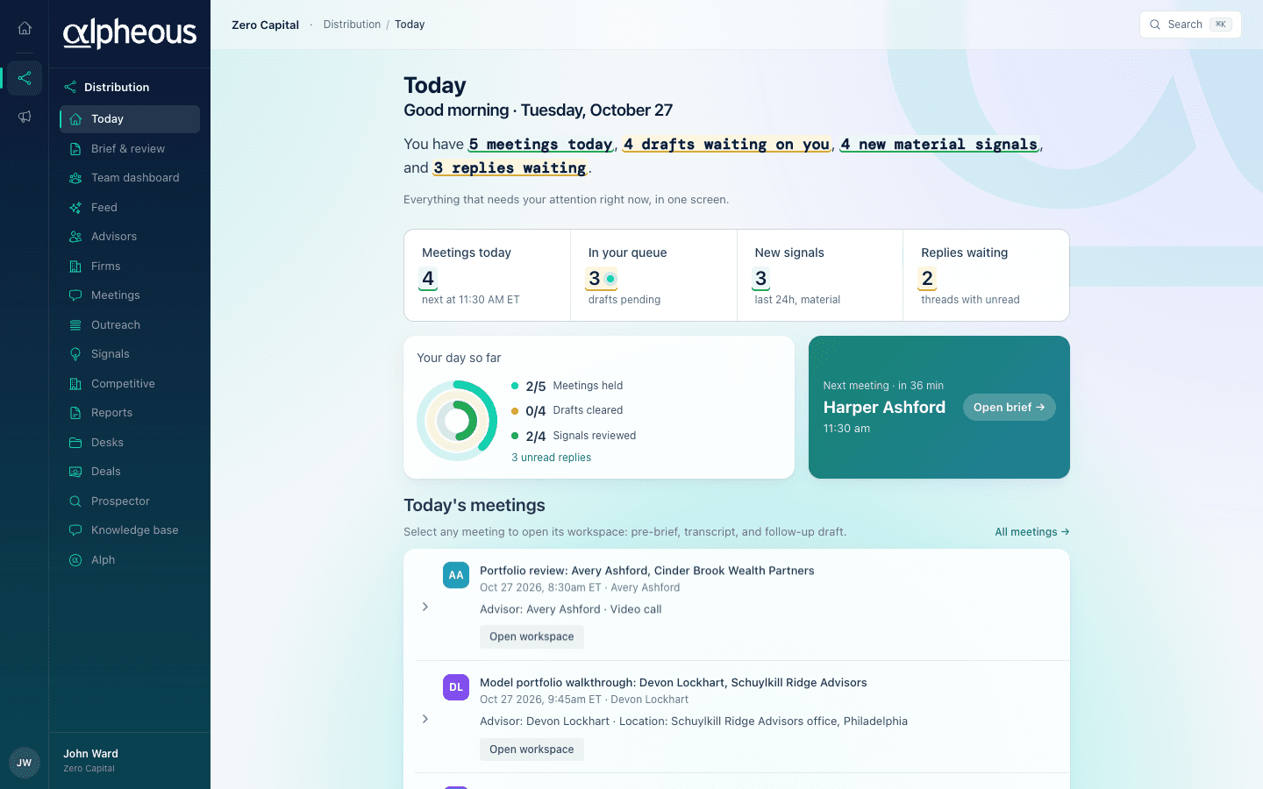Click the Today house icon in sidebar
The height and width of the screenshot is (789, 1263).
(x=75, y=119)
